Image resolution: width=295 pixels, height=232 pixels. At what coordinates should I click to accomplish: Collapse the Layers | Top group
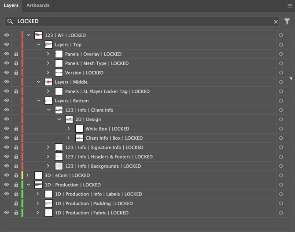(39, 45)
